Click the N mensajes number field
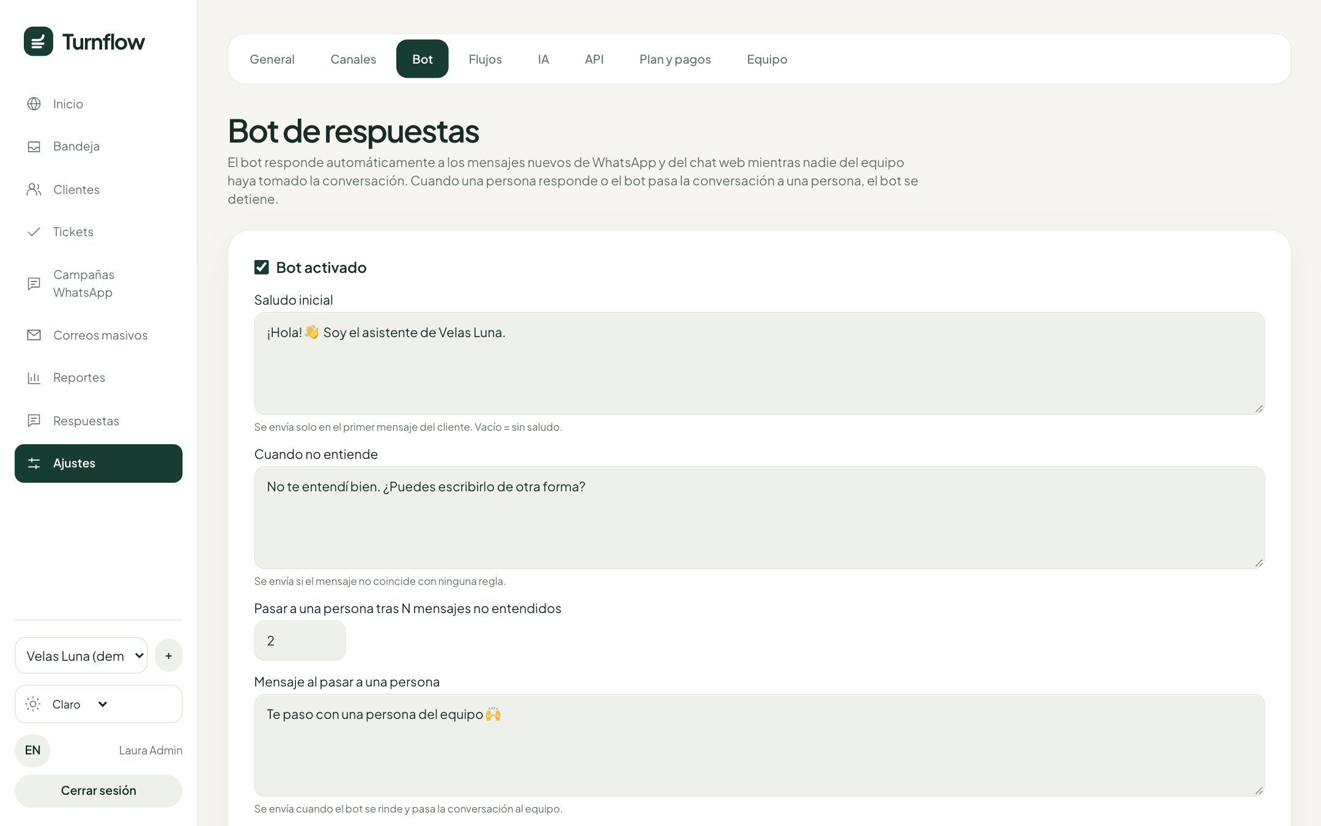This screenshot has width=1321, height=826. [x=300, y=641]
